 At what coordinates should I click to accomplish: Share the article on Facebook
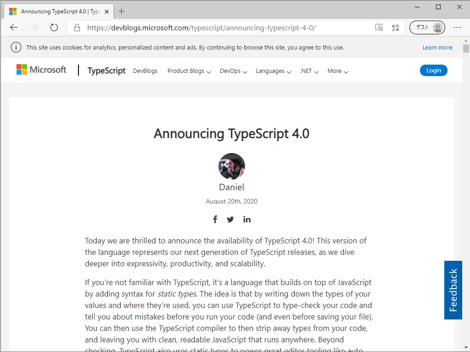pyautogui.click(x=215, y=219)
